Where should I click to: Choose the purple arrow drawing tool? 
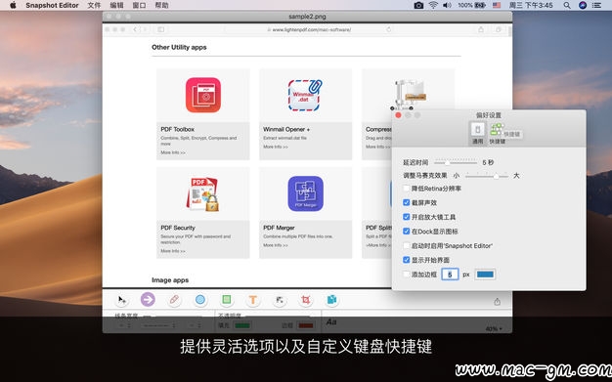pyautogui.click(x=148, y=299)
